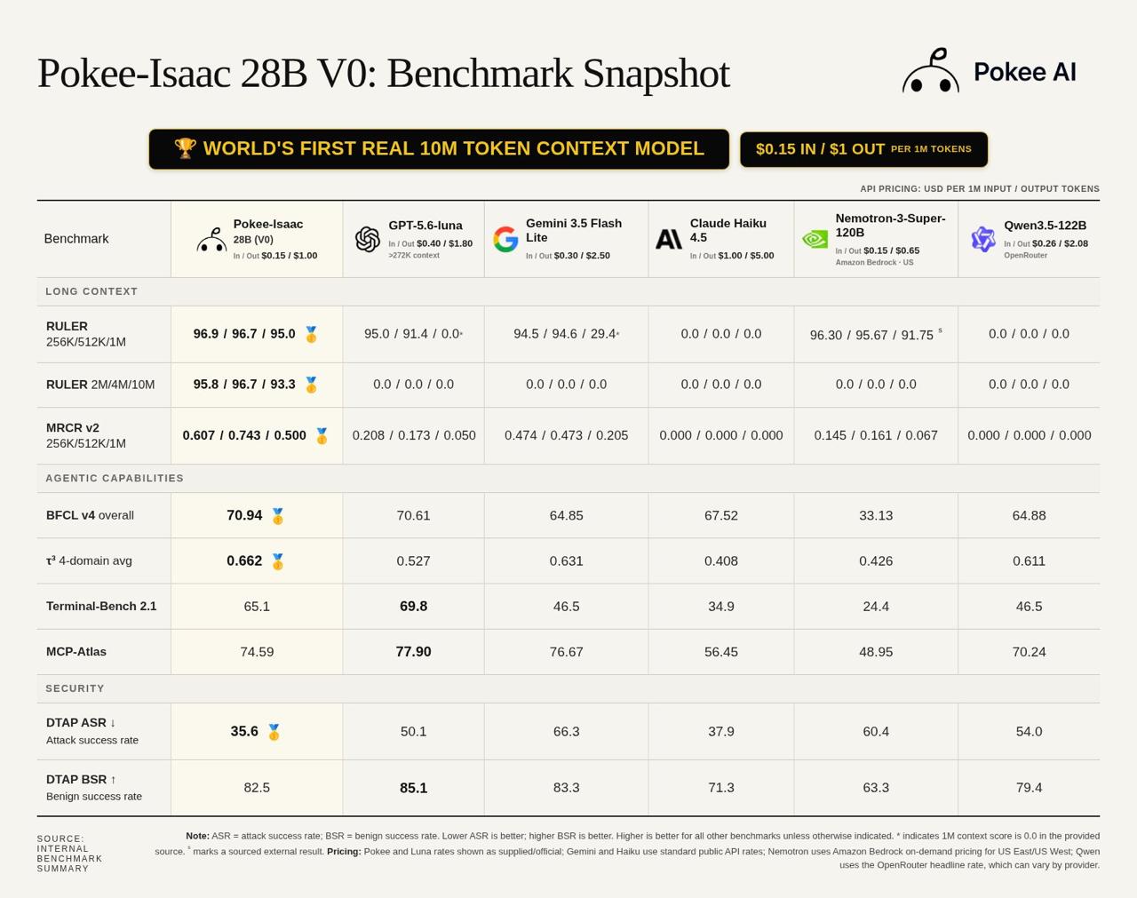Click the Qwen logo beside Qwen3.5-122B
This screenshot has width=1137, height=898.
pos(982,239)
